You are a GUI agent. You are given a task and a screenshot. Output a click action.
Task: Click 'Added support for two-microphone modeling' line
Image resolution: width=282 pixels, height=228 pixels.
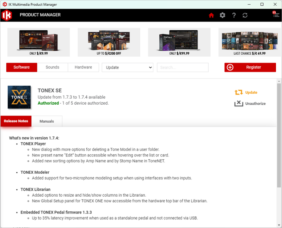pyautogui.click(x=112, y=178)
